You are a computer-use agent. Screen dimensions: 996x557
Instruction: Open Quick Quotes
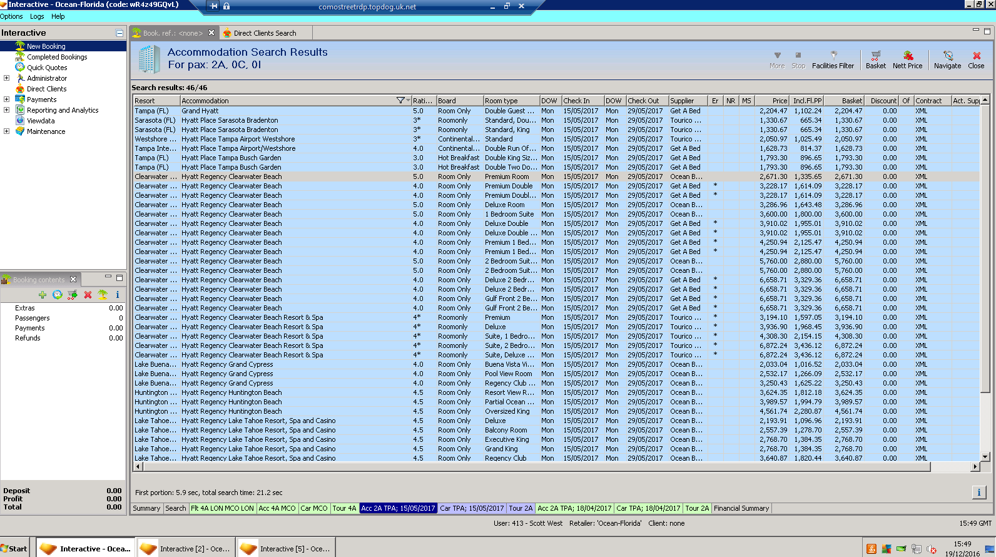coord(47,68)
